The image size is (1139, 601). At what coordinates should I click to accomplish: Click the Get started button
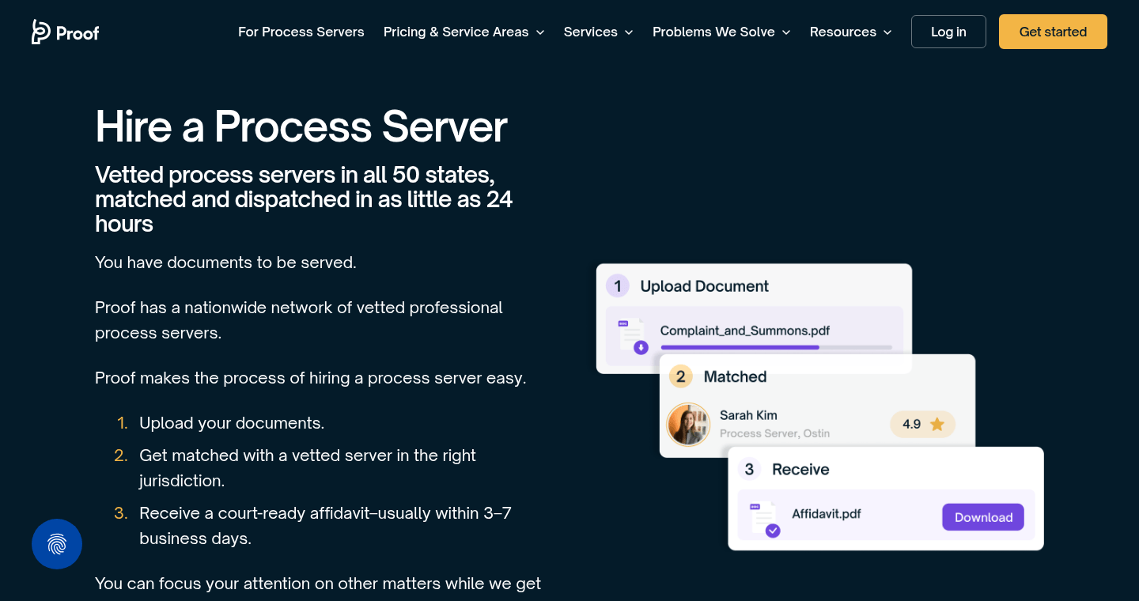[x=1053, y=32]
